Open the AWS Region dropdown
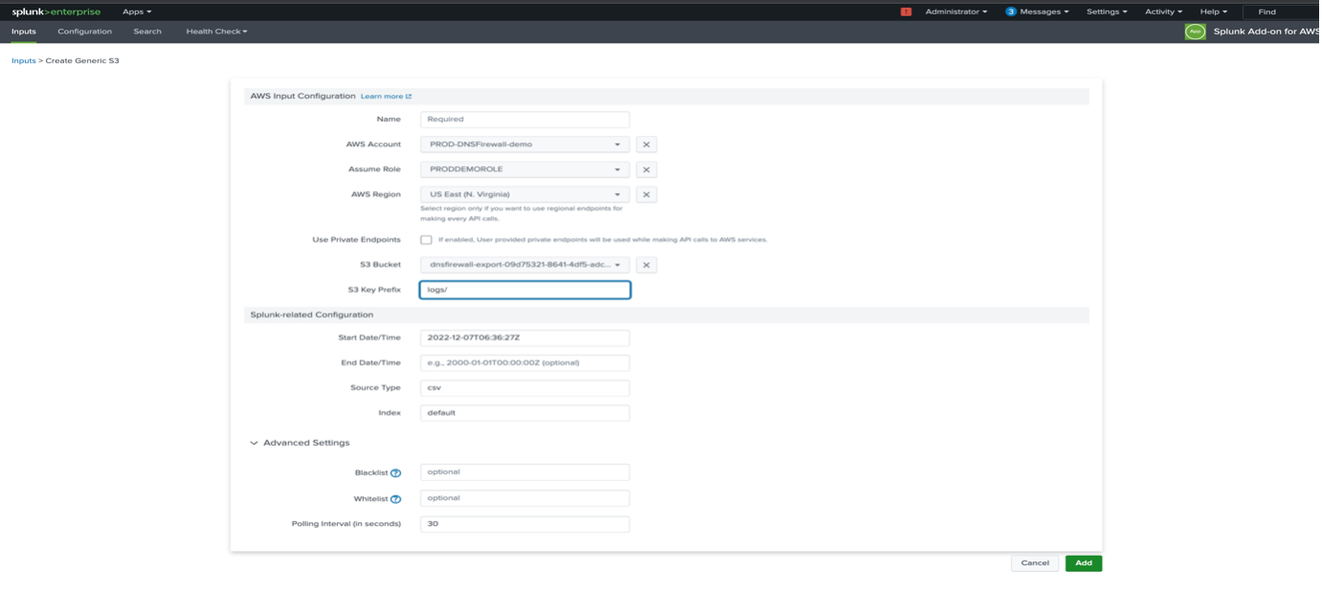 coord(616,193)
